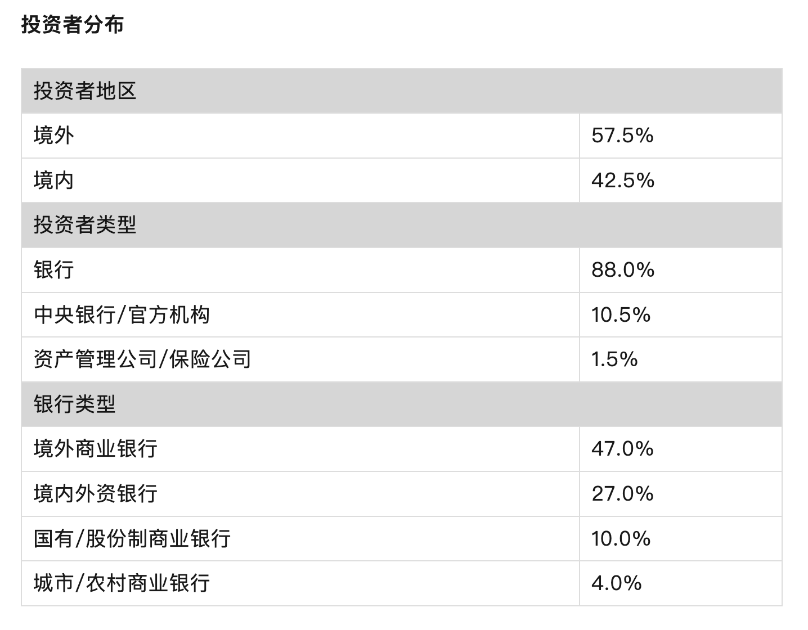Click the 境外商业银行 row label
This screenshot has height=630, width=808.
pos(95,449)
